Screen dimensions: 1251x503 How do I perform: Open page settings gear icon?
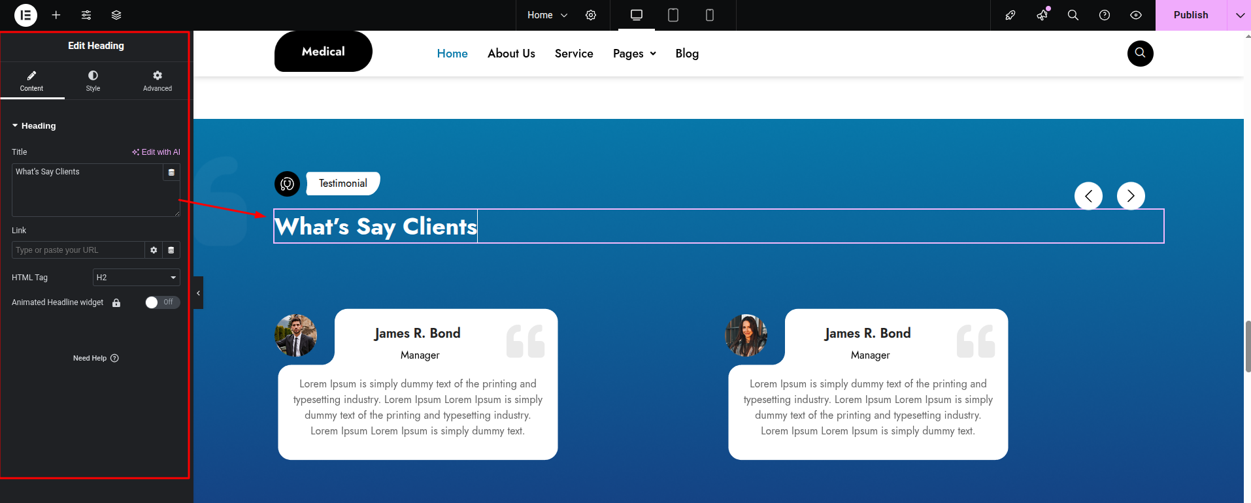(x=591, y=15)
